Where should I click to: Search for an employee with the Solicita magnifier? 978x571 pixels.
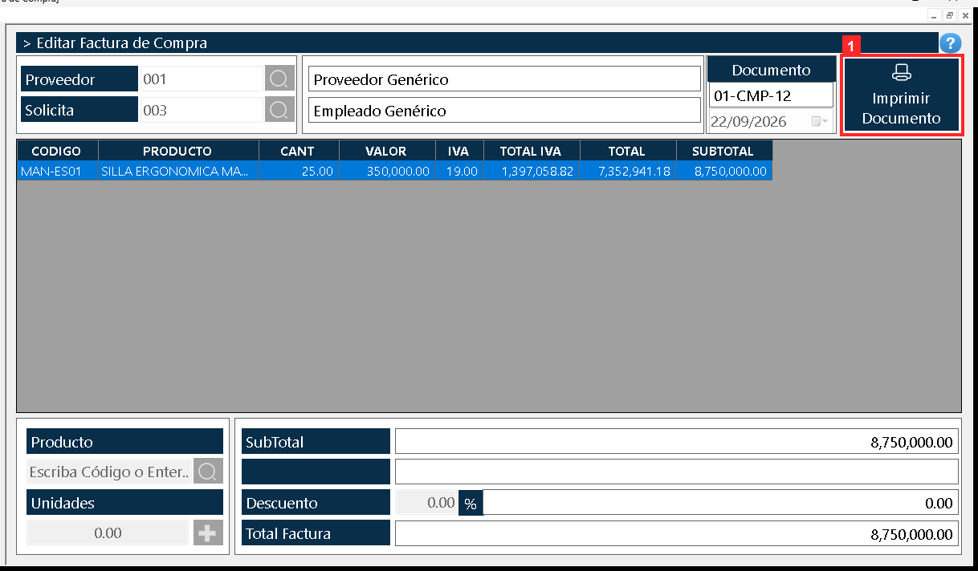pyautogui.click(x=279, y=110)
